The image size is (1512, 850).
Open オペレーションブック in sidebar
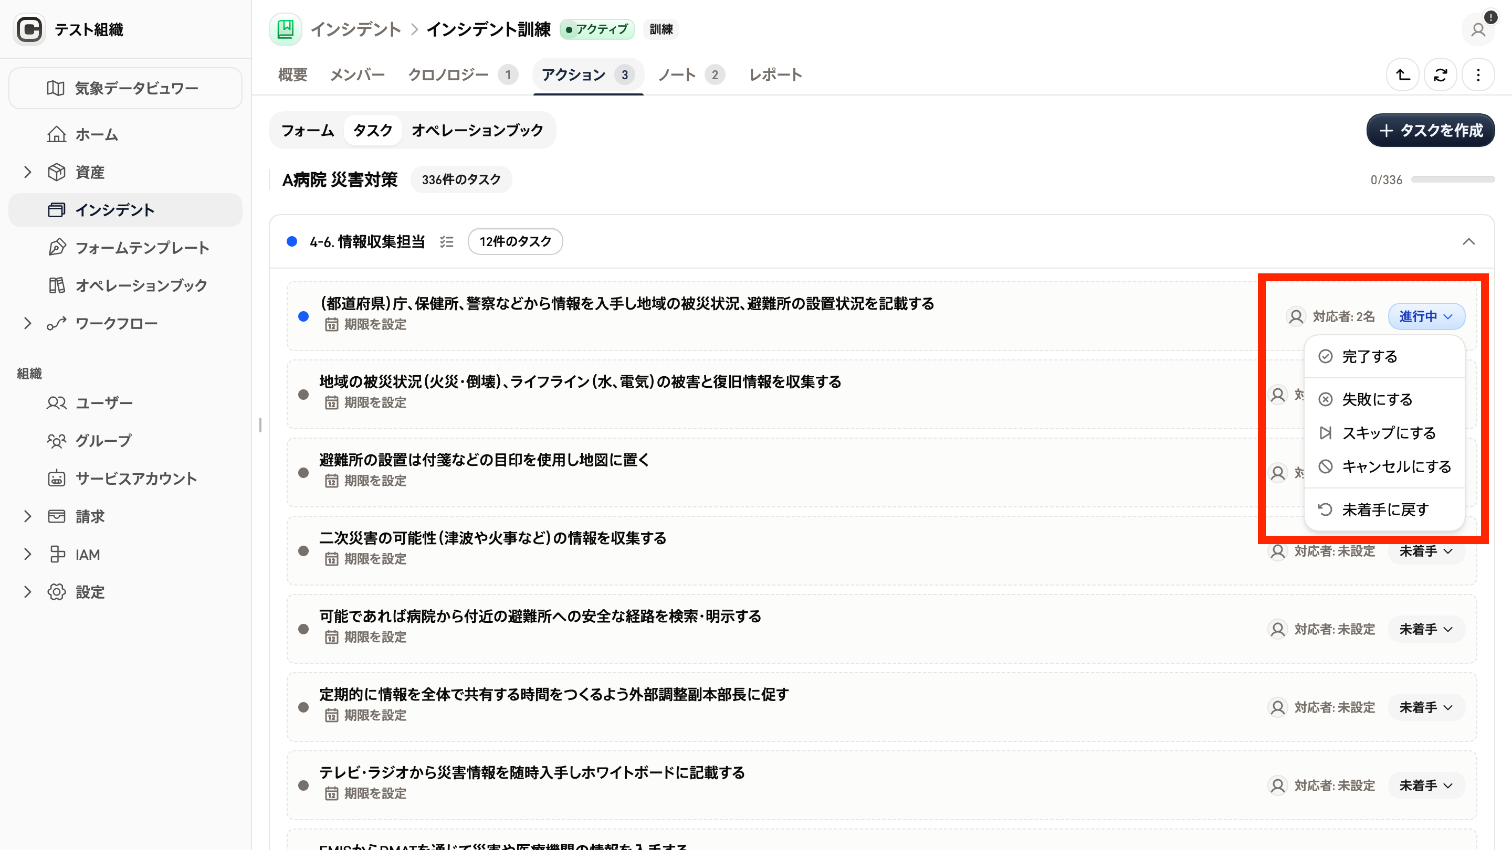pyautogui.click(x=125, y=285)
